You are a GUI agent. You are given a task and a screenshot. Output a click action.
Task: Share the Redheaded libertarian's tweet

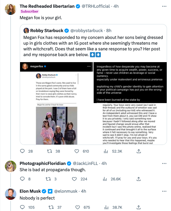click(x=139, y=151)
